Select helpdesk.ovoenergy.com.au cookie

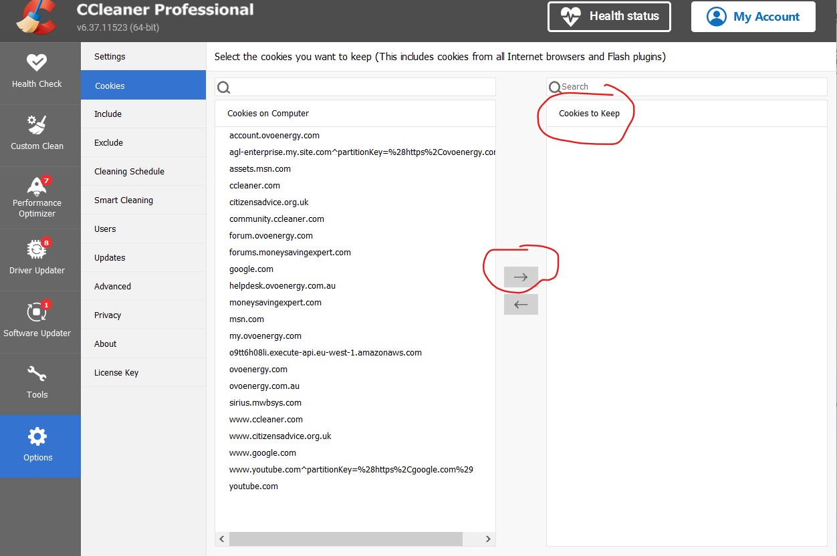pos(282,286)
